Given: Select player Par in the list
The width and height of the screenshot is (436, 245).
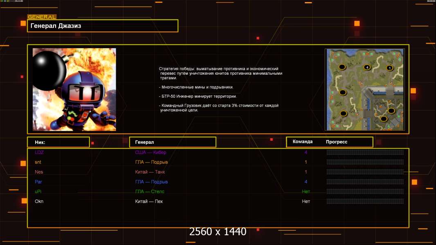Looking at the screenshot, I should pos(38,182).
